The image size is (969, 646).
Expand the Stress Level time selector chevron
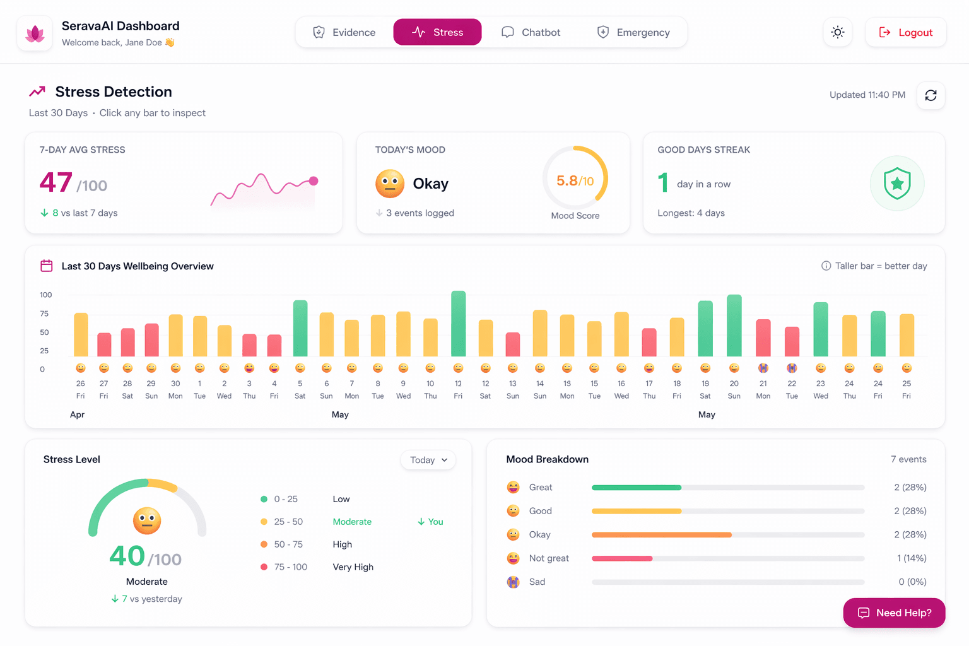click(445, 460)
